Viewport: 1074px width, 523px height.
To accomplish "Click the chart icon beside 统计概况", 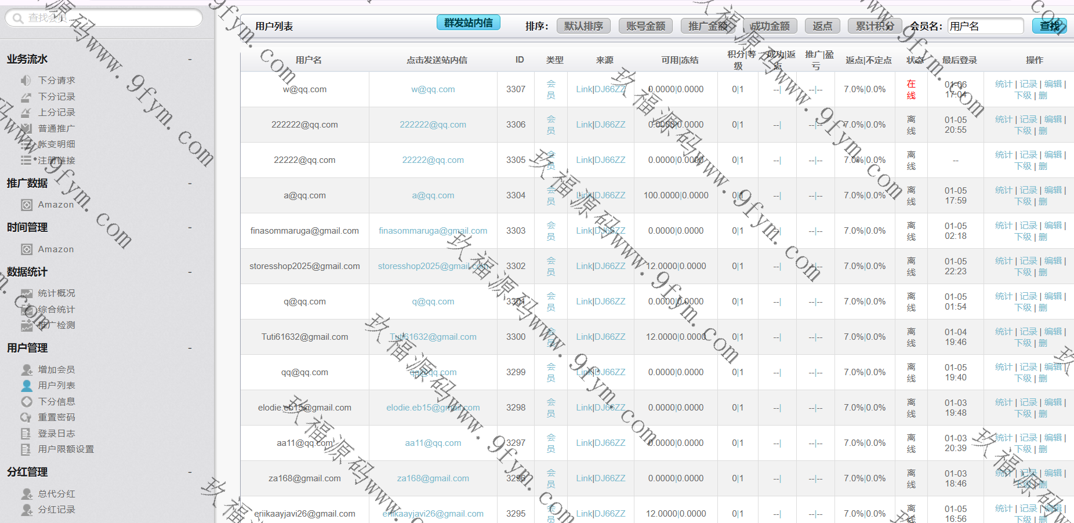I will [x=27, y=293].
